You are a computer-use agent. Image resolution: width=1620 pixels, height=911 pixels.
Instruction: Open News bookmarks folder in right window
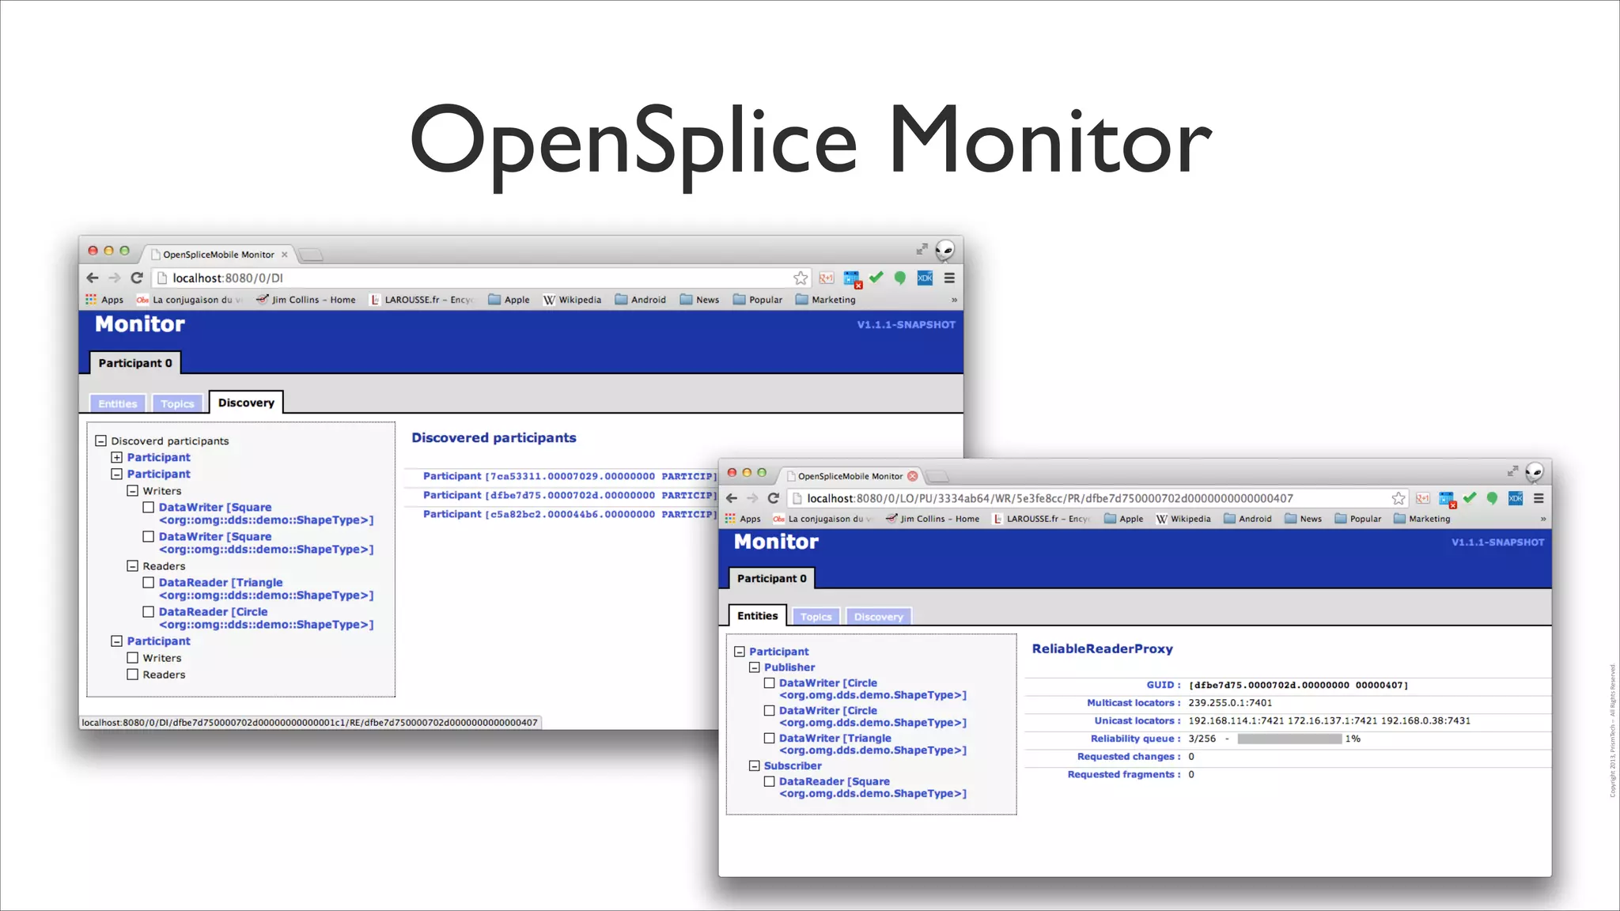click(x=1303, y=519)
